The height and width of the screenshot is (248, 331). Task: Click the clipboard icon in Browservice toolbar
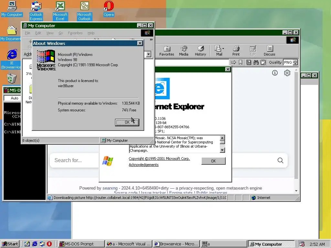[x=263, y=62]
